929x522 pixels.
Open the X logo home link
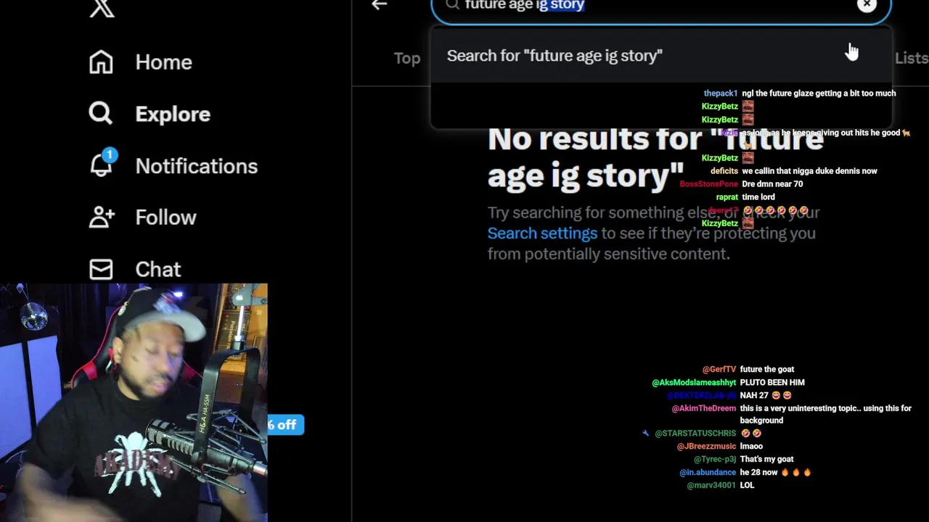click(102, 7)
